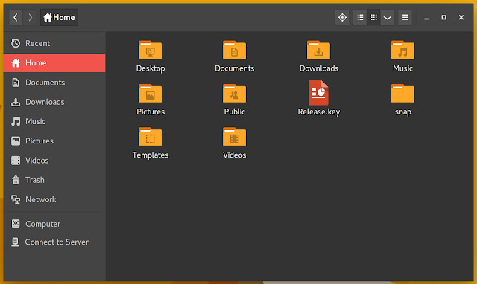Select the Public folder icon
This screenshot has height=284, width=477.
[x=234, y=94]
